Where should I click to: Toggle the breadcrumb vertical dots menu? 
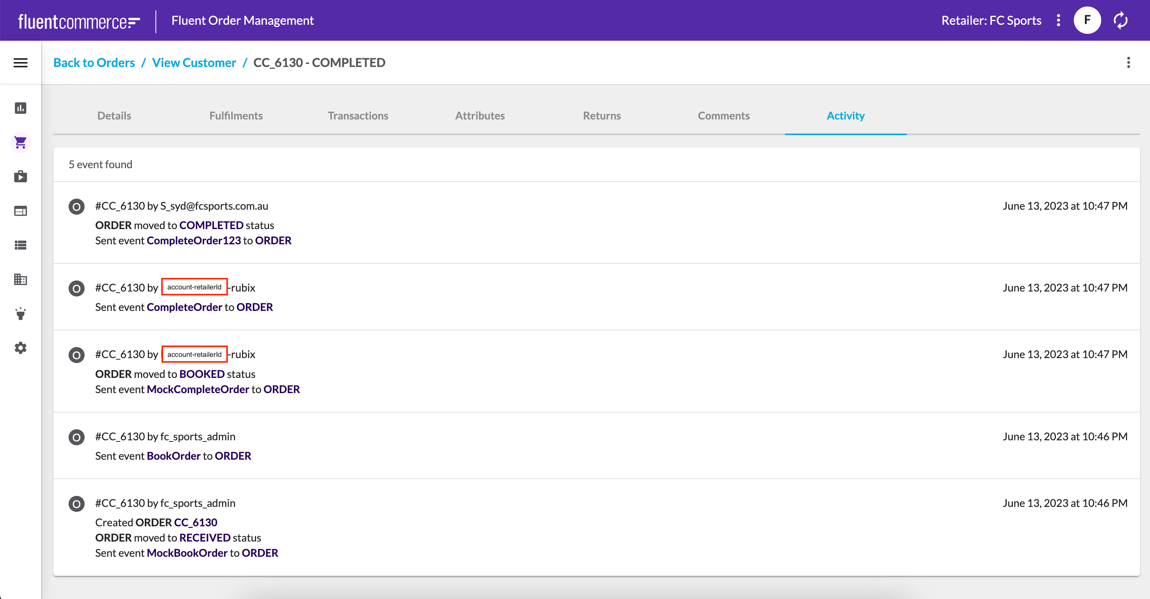coord(1129,62)
